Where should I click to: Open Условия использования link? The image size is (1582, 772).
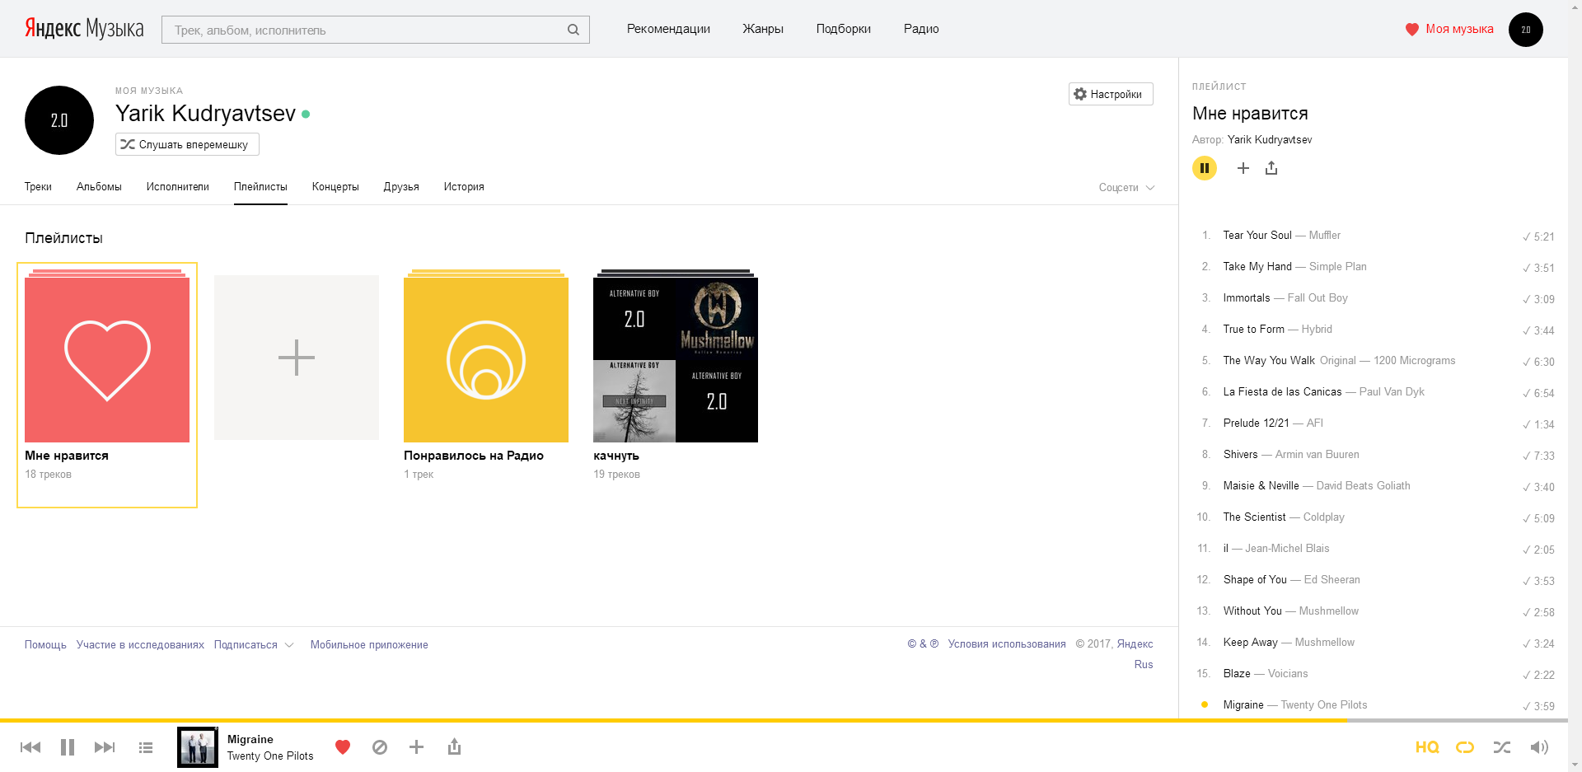coord(1007,644)
